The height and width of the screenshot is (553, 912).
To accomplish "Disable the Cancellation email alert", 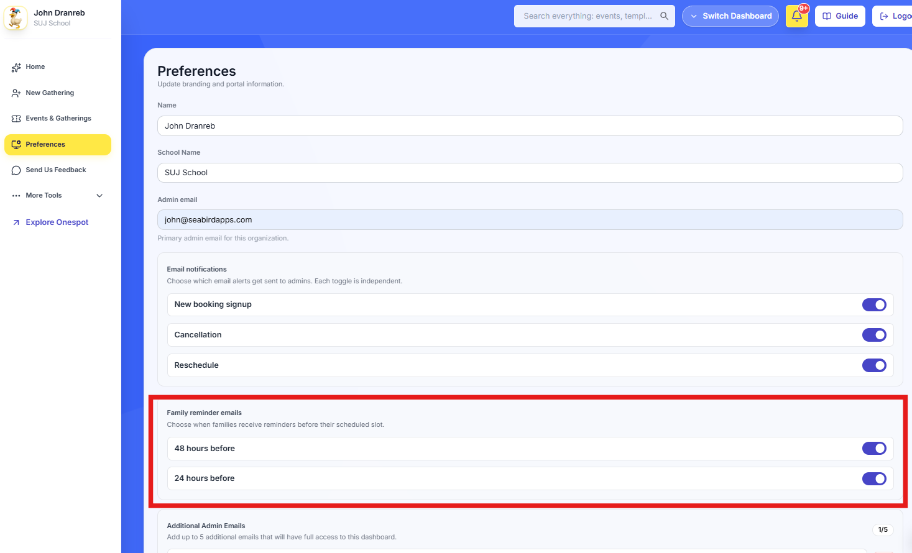I will click(x=874, y=335).
